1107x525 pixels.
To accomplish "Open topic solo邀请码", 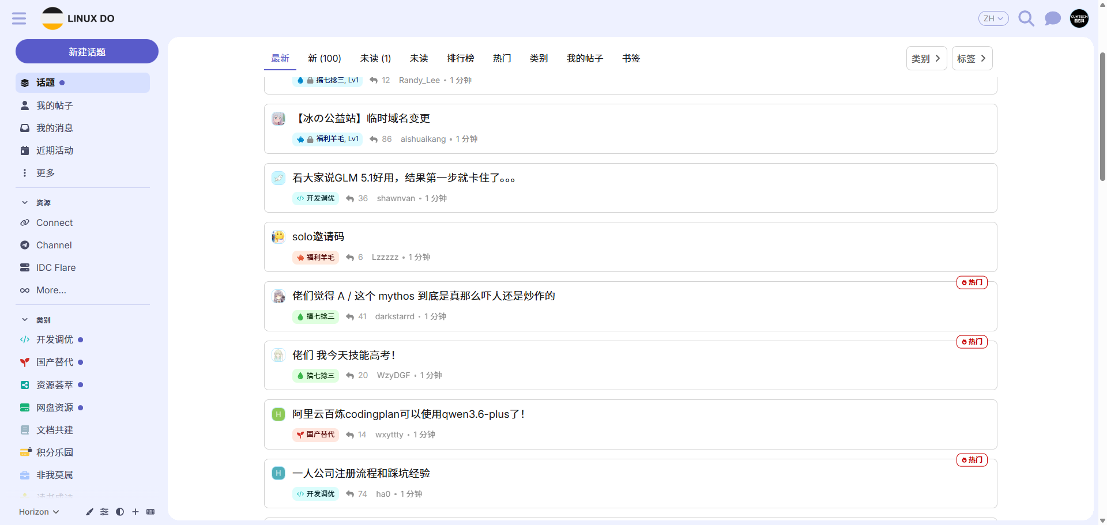I will pyautogui.click(x=318, y=237).
